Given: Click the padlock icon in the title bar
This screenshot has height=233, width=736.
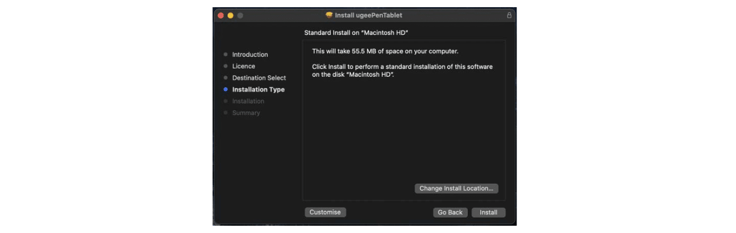Looking at the screenshot, I should pyautogui.click(x=509, y=15).
